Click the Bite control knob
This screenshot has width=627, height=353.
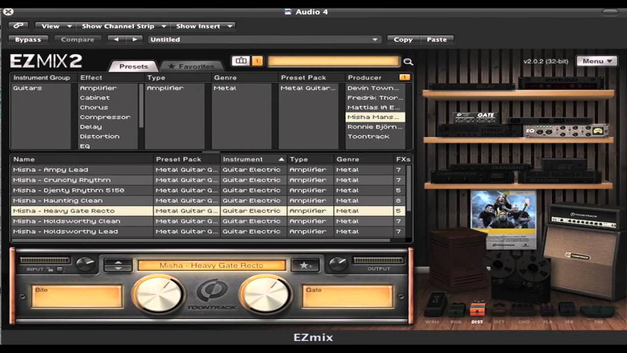click(158, 294)
